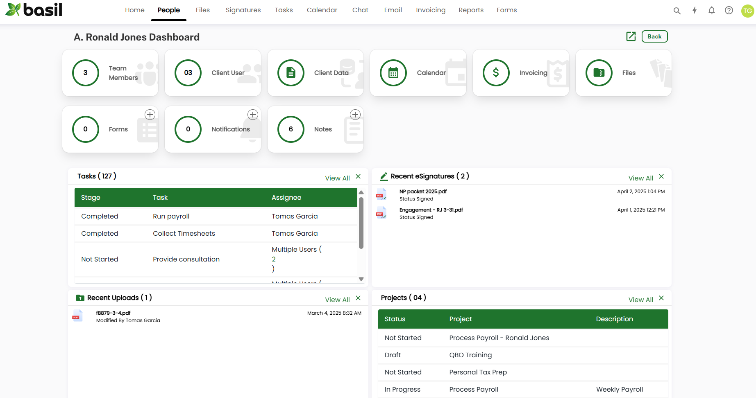The width and height of the screenshot is (756, 399).
Task: Select the Team Members card icon
Action: coord(86,73)
